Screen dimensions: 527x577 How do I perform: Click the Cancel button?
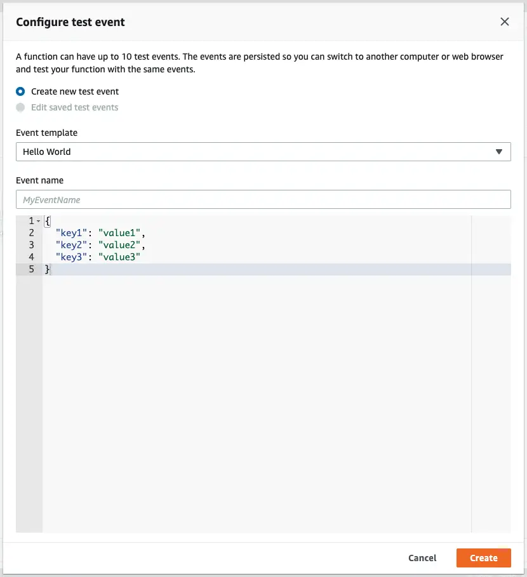pos(422,557)
